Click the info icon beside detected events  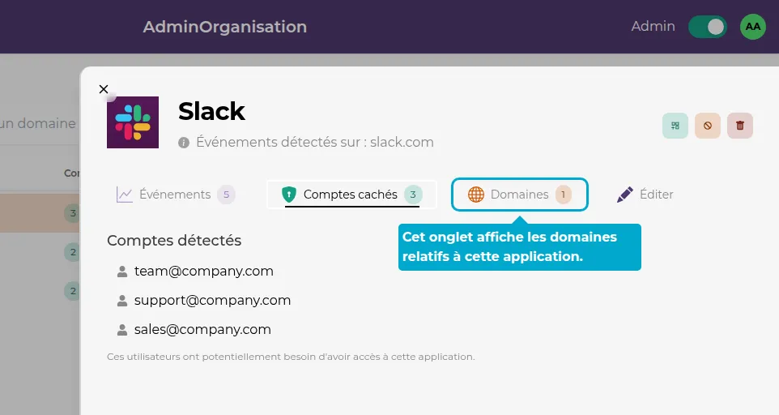click(185, 143)
